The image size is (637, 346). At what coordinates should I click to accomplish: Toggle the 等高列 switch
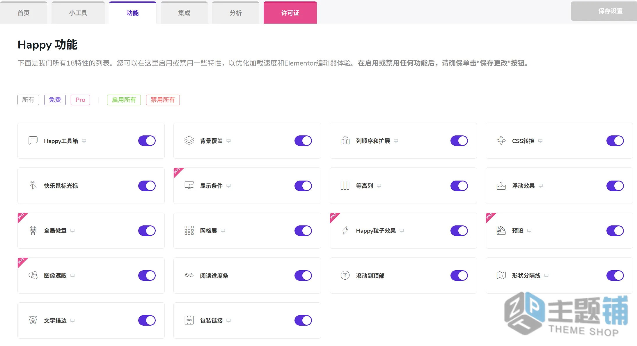[459, 186]
